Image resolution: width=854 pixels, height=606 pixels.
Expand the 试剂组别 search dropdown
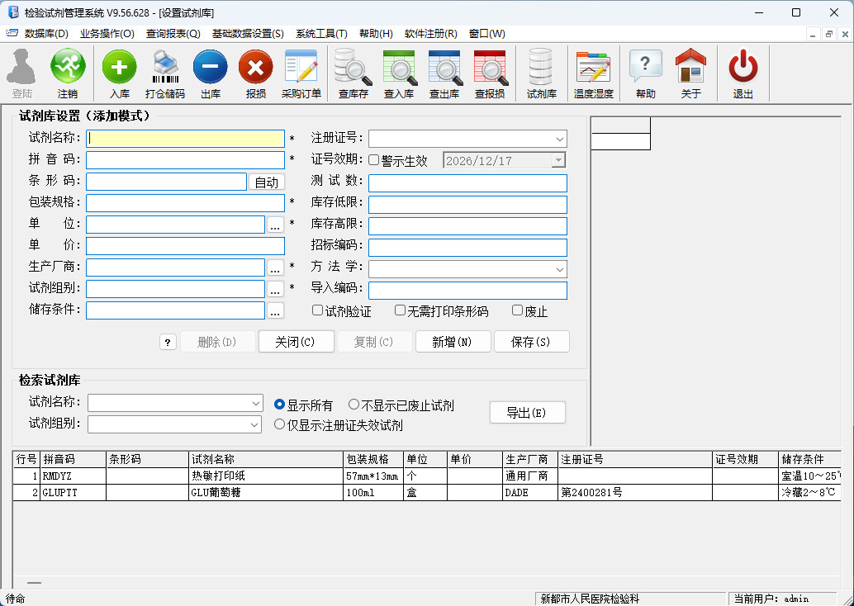coord(254,424)
